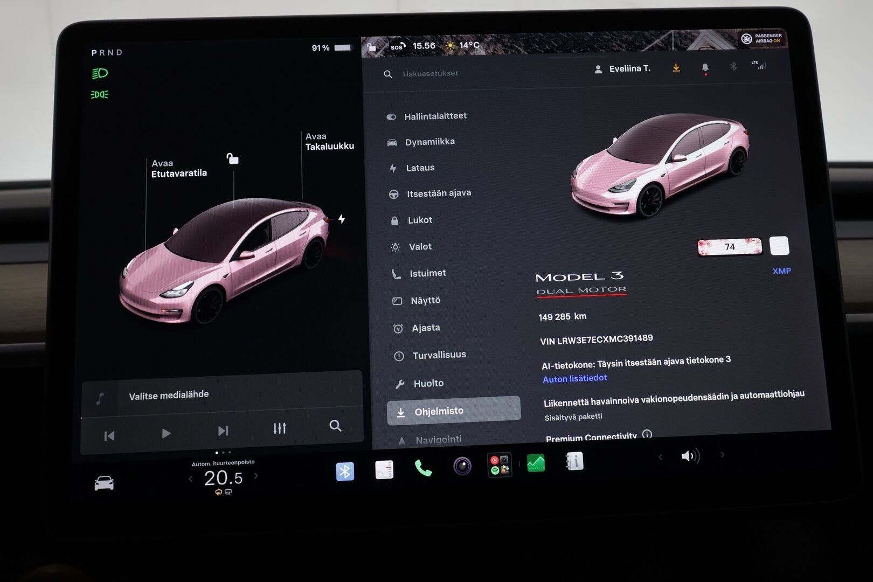
Task: Open Bluetooth app in dock
Action: [x=345, y=472]
